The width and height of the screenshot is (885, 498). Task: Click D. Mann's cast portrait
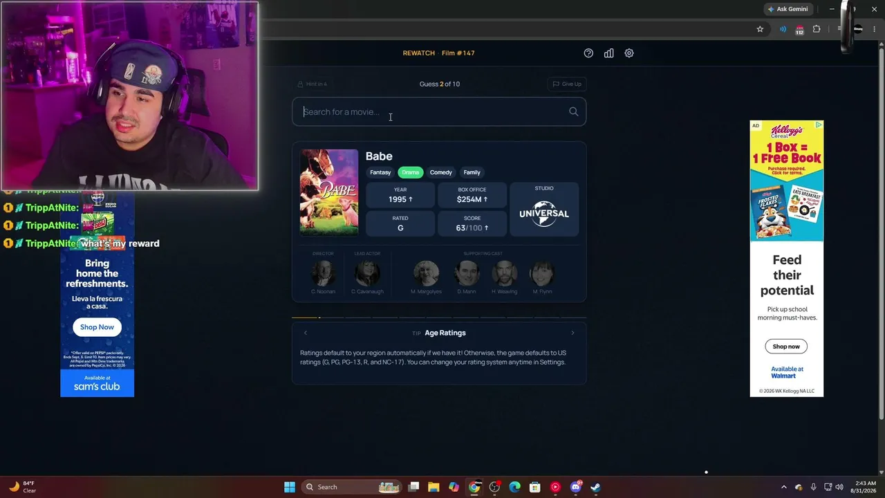coord(467,273)
